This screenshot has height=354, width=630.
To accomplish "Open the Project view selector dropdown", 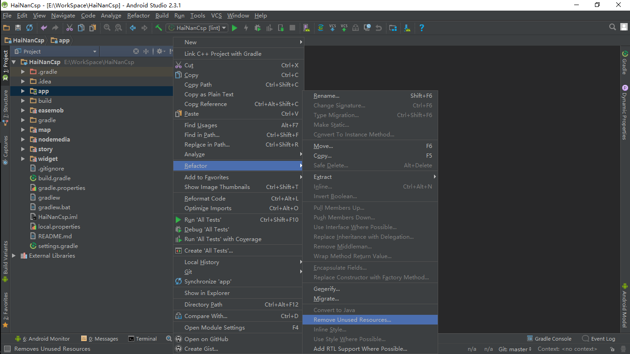I will 56,51.
